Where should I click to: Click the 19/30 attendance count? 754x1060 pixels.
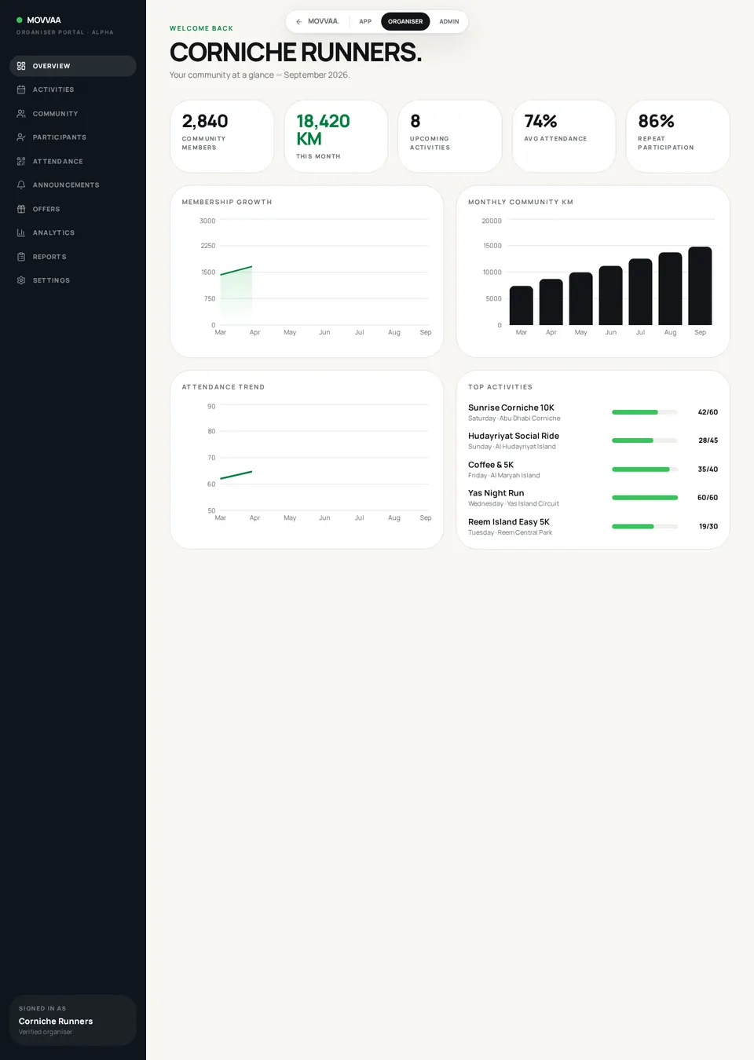pyautogui.click(x=708, y=526)
